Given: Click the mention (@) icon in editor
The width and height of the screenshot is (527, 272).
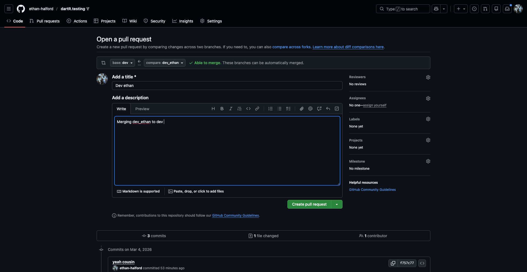Looking at the screenshot, I should [x=310, y=109].
